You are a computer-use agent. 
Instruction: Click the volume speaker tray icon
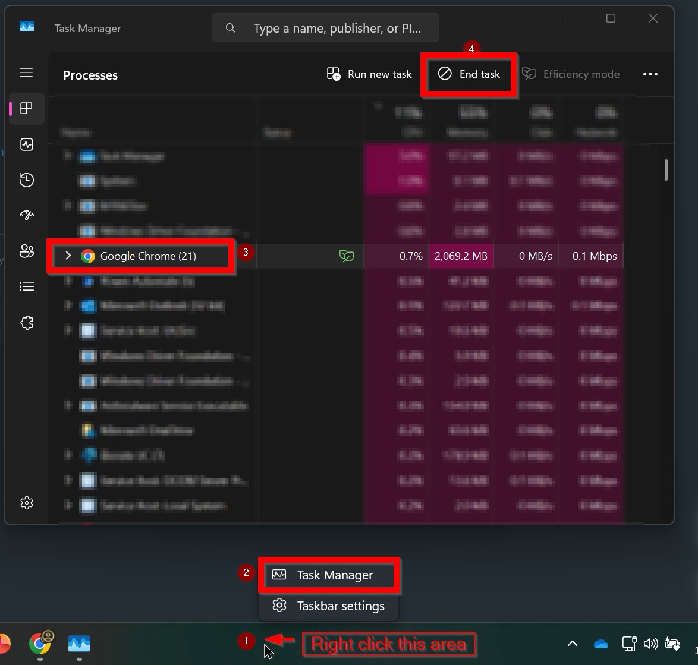(650, 644)
